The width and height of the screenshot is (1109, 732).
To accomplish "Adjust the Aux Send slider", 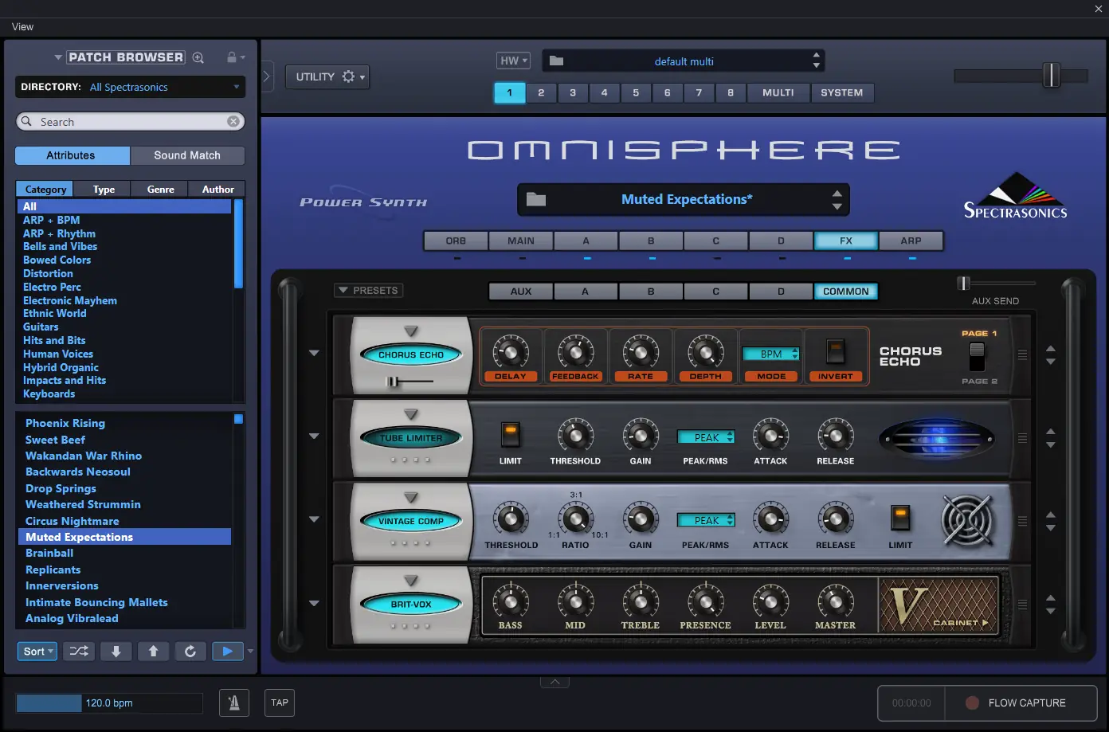I will [x=964, y=283].
